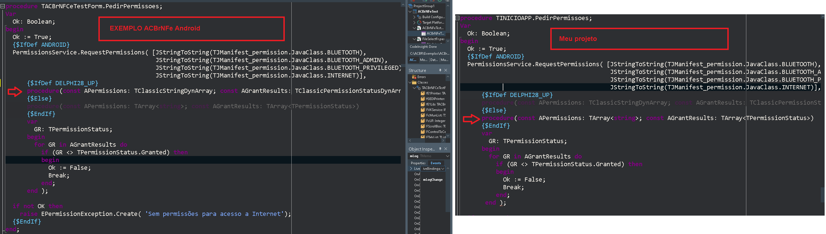Close the Structure panel

(445, 70)
